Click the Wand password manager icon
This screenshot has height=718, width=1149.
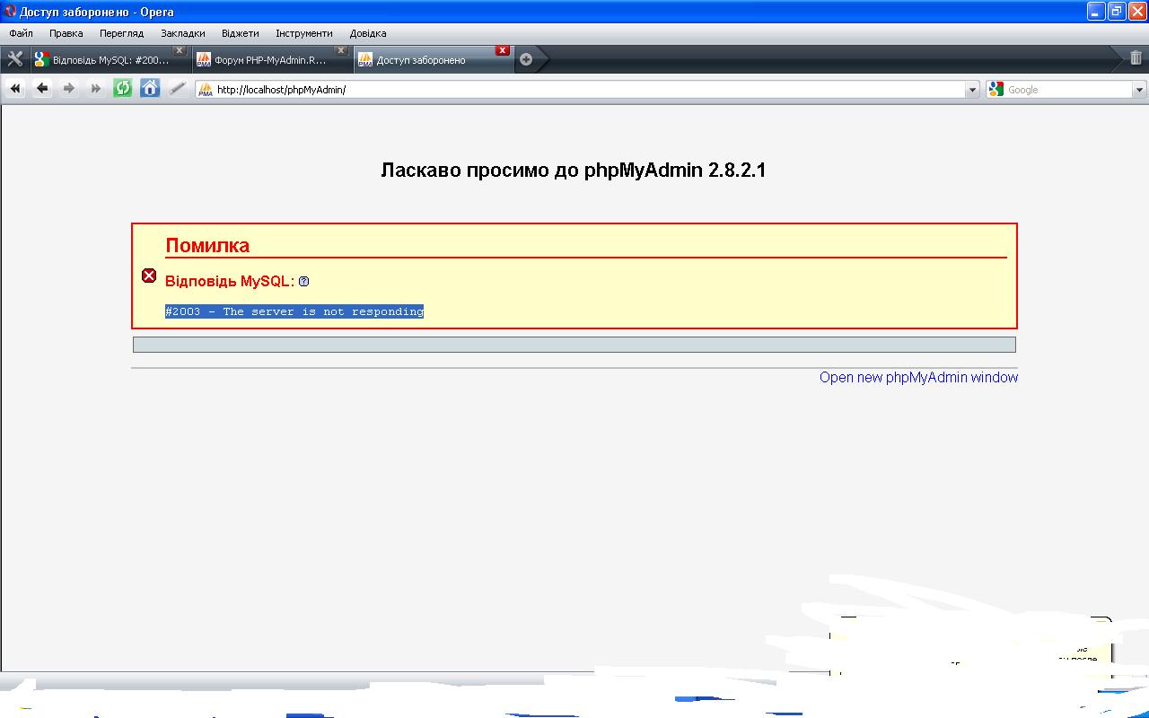point(178,88)
